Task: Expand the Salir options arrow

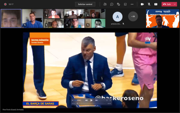Action: (x=175, y=4)
